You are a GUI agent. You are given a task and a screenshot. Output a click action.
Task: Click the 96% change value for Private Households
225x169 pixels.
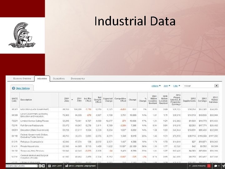pos(144,146)
